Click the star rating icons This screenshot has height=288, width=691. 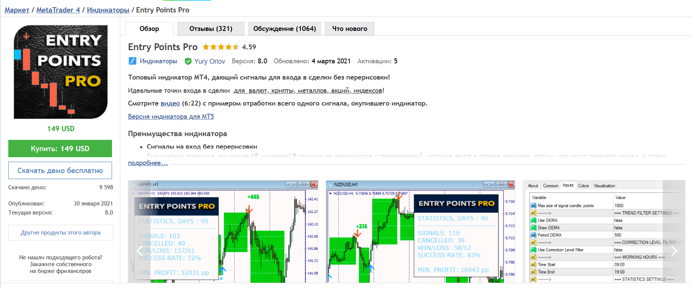[221, 47]
